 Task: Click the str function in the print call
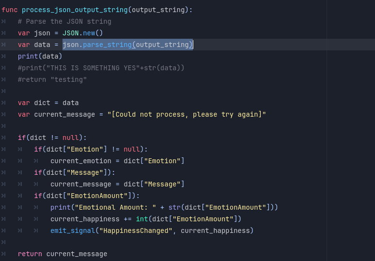[x=174, y=207]
